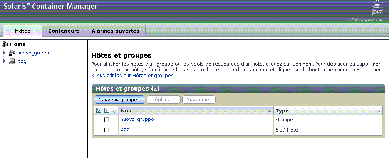Click the 5.10 Hôte type cell
The width and height of the screenshot is (389, 158).
click(x=328, y=130)
